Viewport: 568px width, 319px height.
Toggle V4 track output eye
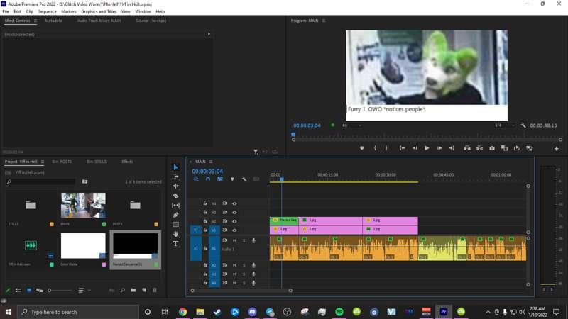(x=234, y=203)
